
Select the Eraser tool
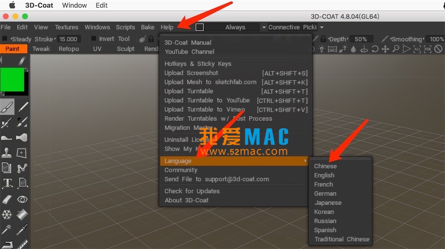pyautogui.click(x=7, y=199)
